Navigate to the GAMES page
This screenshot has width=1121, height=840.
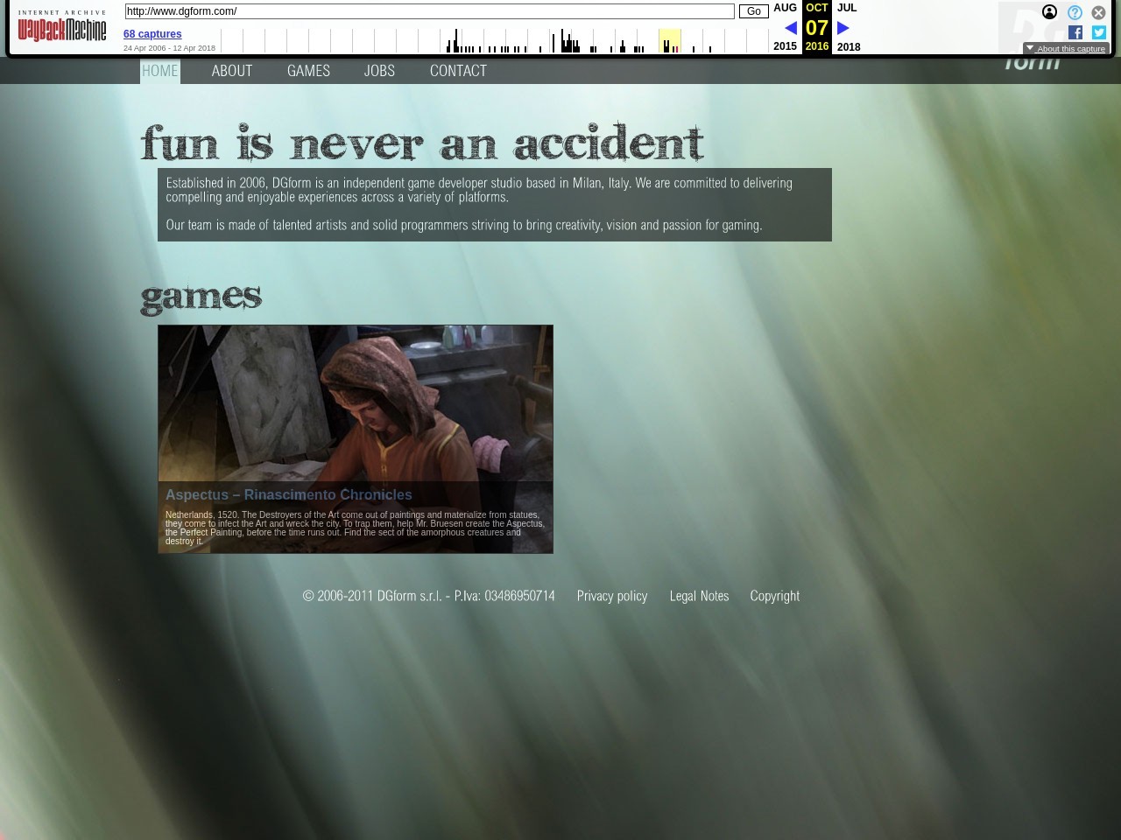click(x=308, y=71)
